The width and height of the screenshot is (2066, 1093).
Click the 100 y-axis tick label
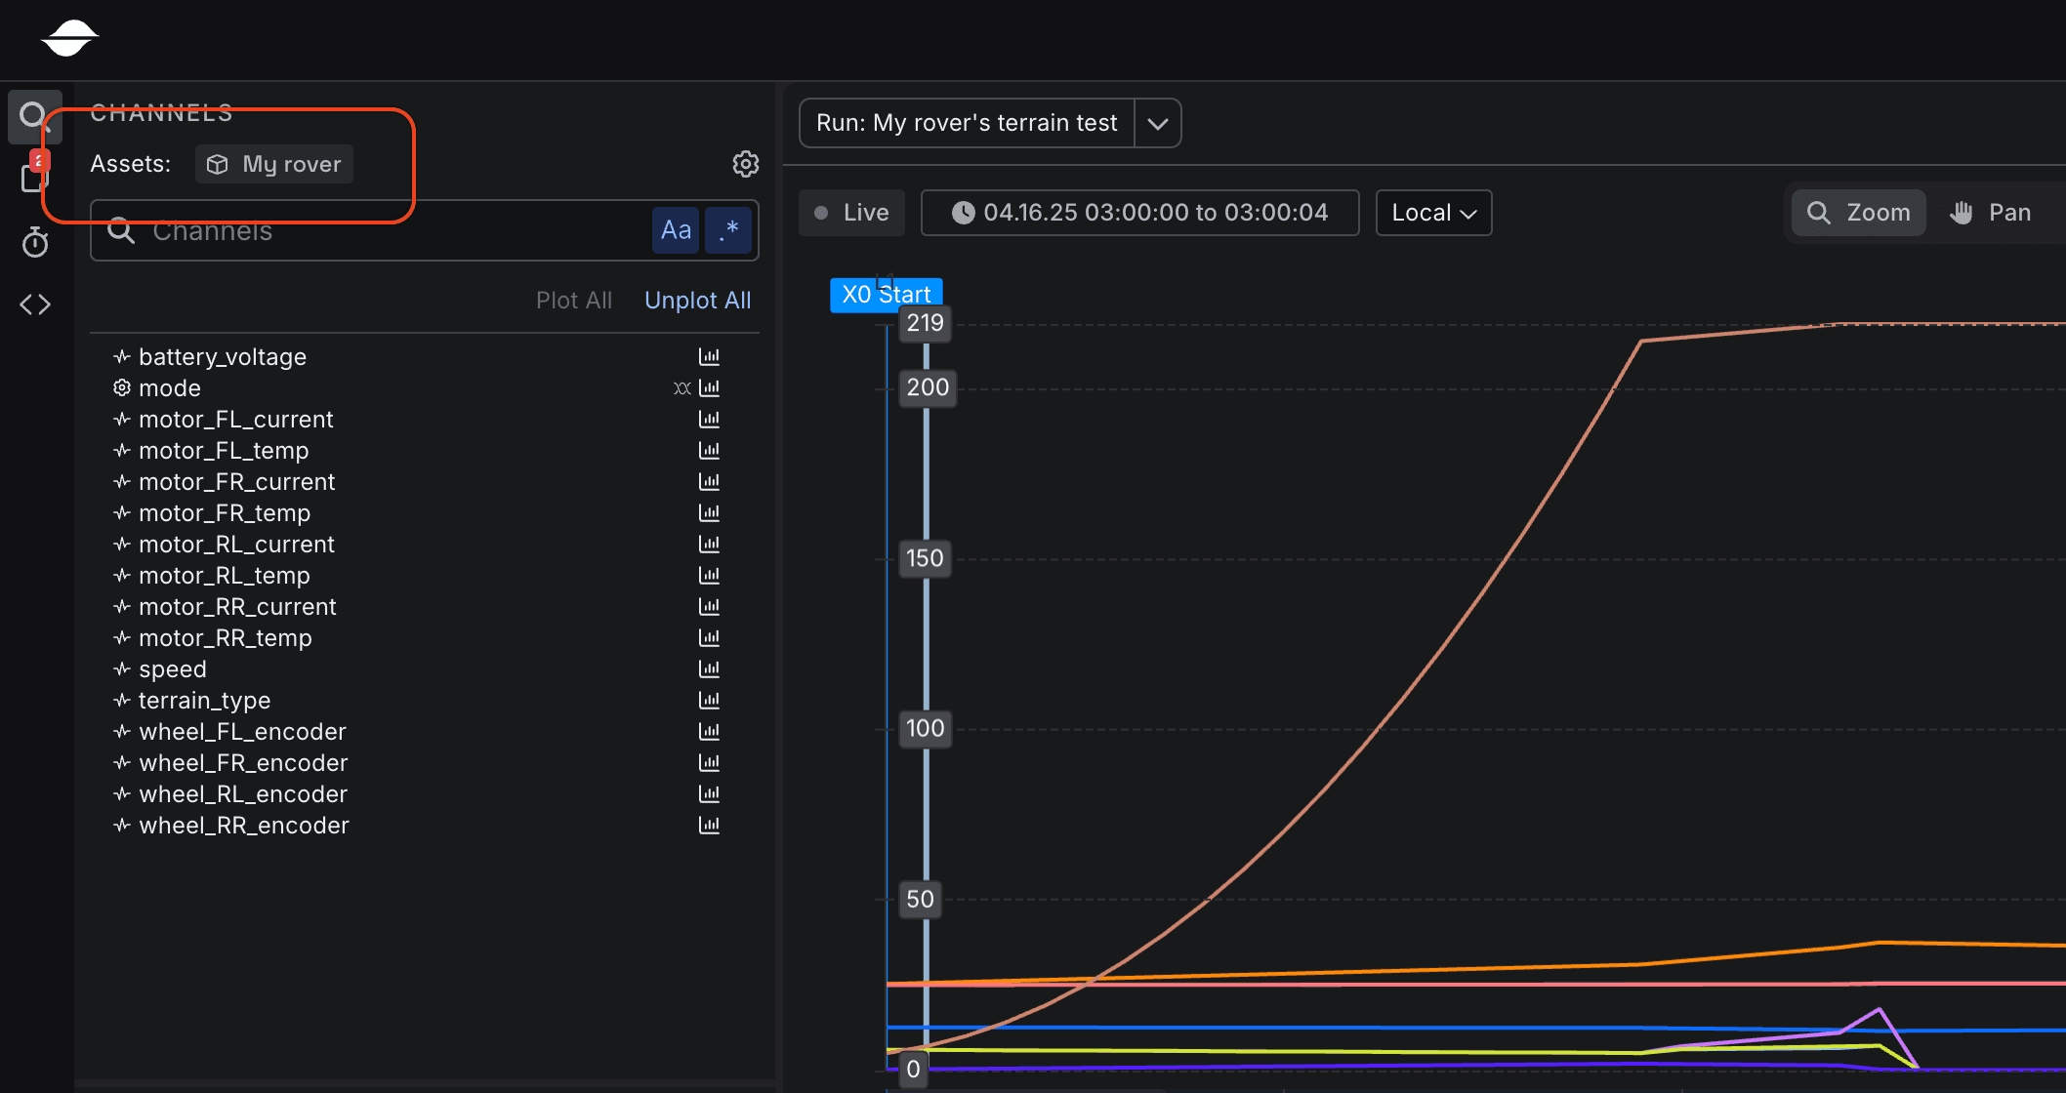tap(925, 728)
